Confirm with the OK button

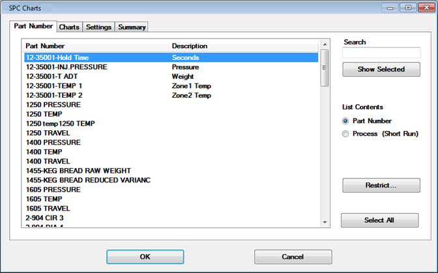145,257
